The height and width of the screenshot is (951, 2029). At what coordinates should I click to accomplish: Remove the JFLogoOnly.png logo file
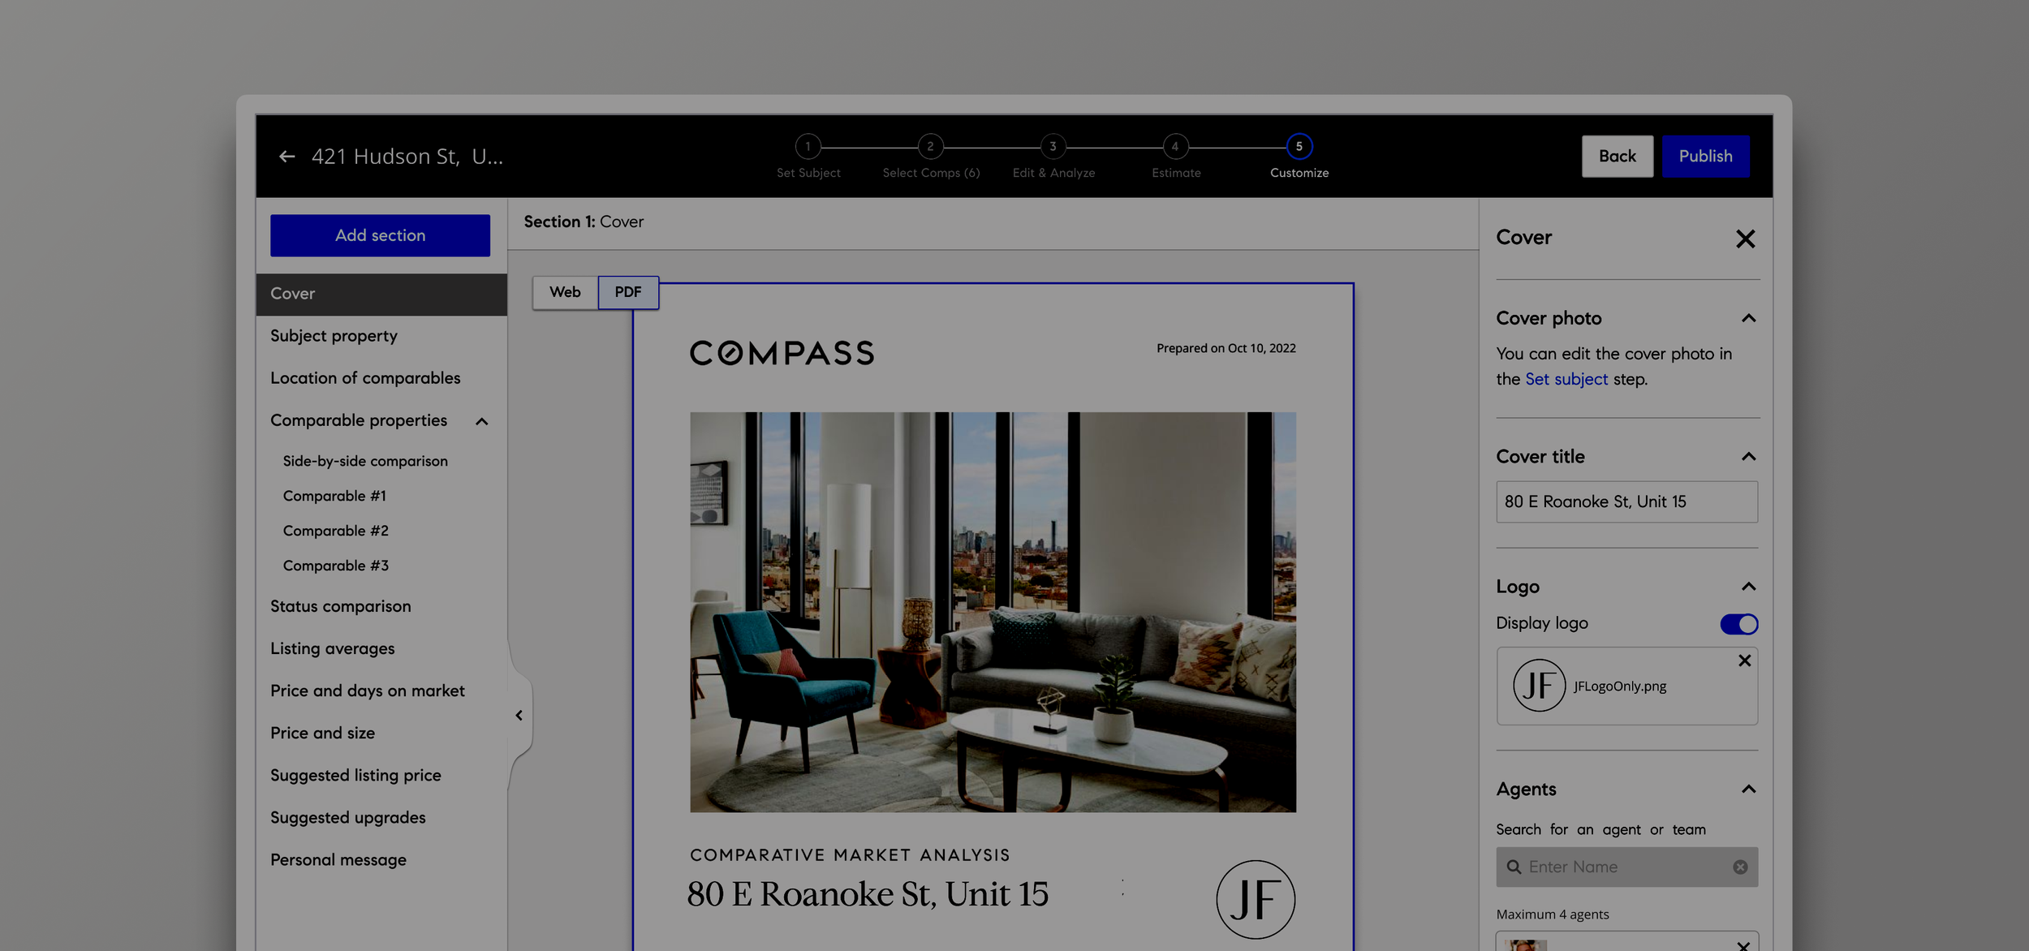coord(1744,661)
